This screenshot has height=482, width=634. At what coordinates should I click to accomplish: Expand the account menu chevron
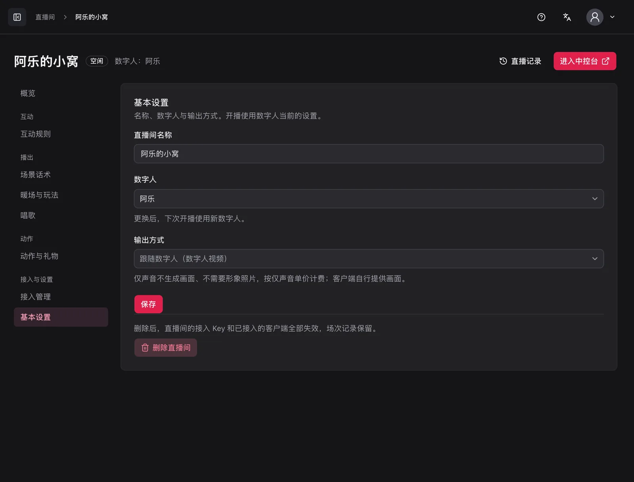coord(612,17)
